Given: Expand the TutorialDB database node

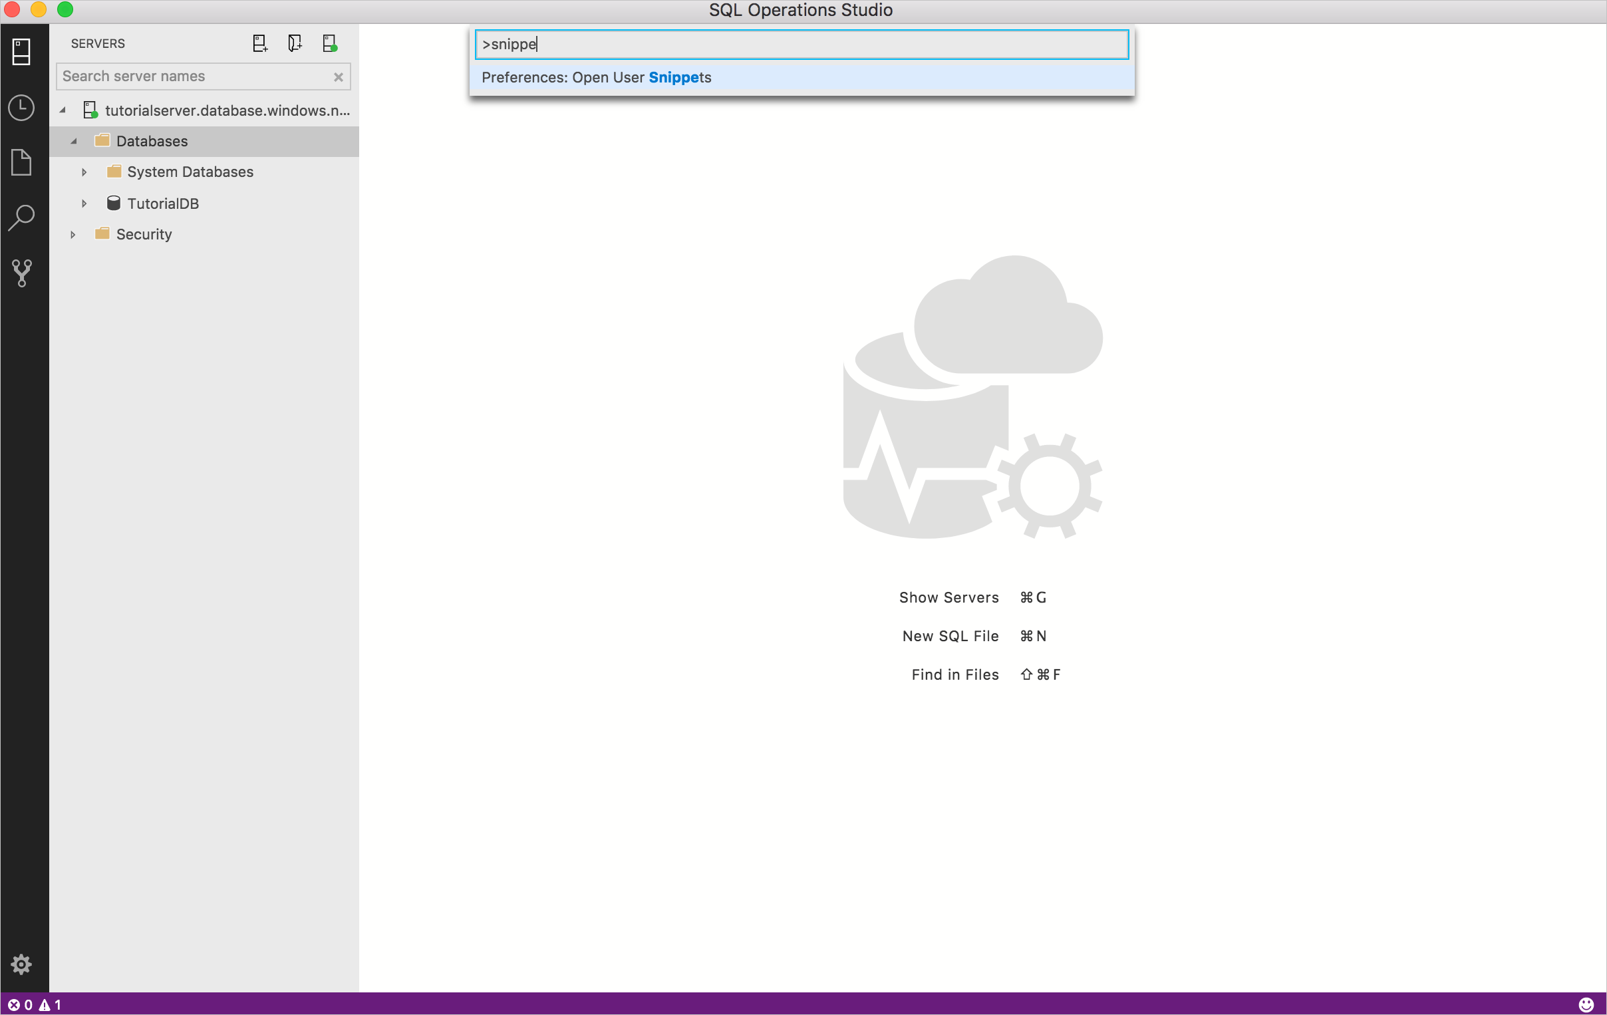Looking at the screenshot, I should (84, 202).
